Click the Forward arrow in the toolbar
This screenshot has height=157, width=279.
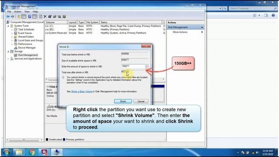[x=13, y=17]
